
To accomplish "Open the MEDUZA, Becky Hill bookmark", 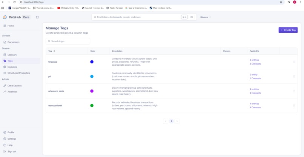I will 68,8.
